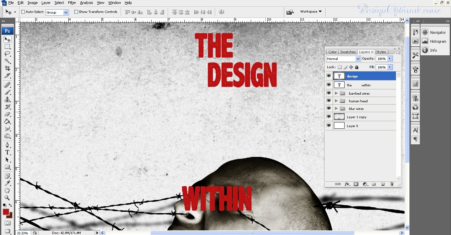The image size is (451, 235).
Task: Toggle lock all padlock icon
Action: click(x=357, y=67)
